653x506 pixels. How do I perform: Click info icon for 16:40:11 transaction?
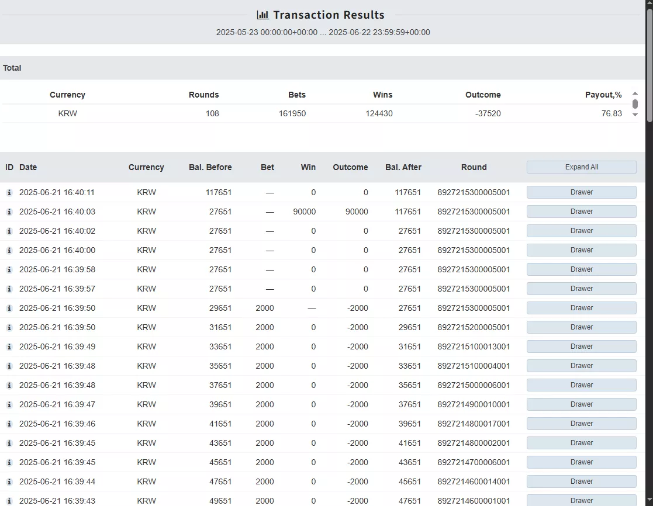point(9,193)
